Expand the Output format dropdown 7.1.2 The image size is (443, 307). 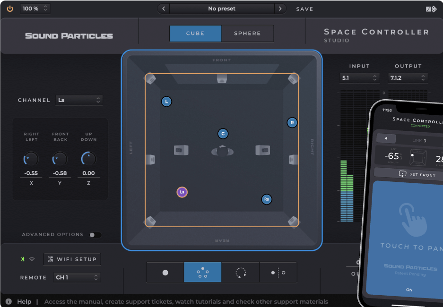pyautogui.click(x=408, y=78)
